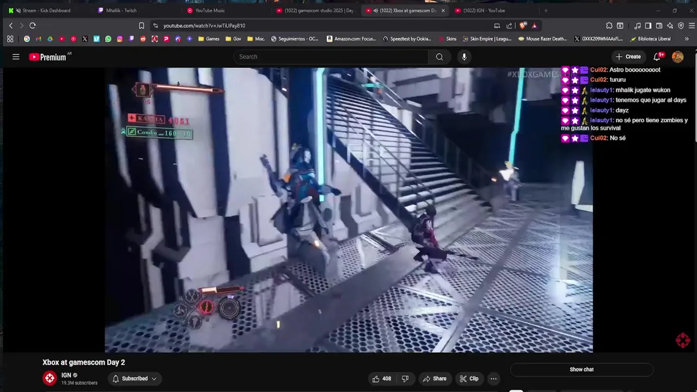Go forward in browser history

pyautogui.click(x=21, y=26)
